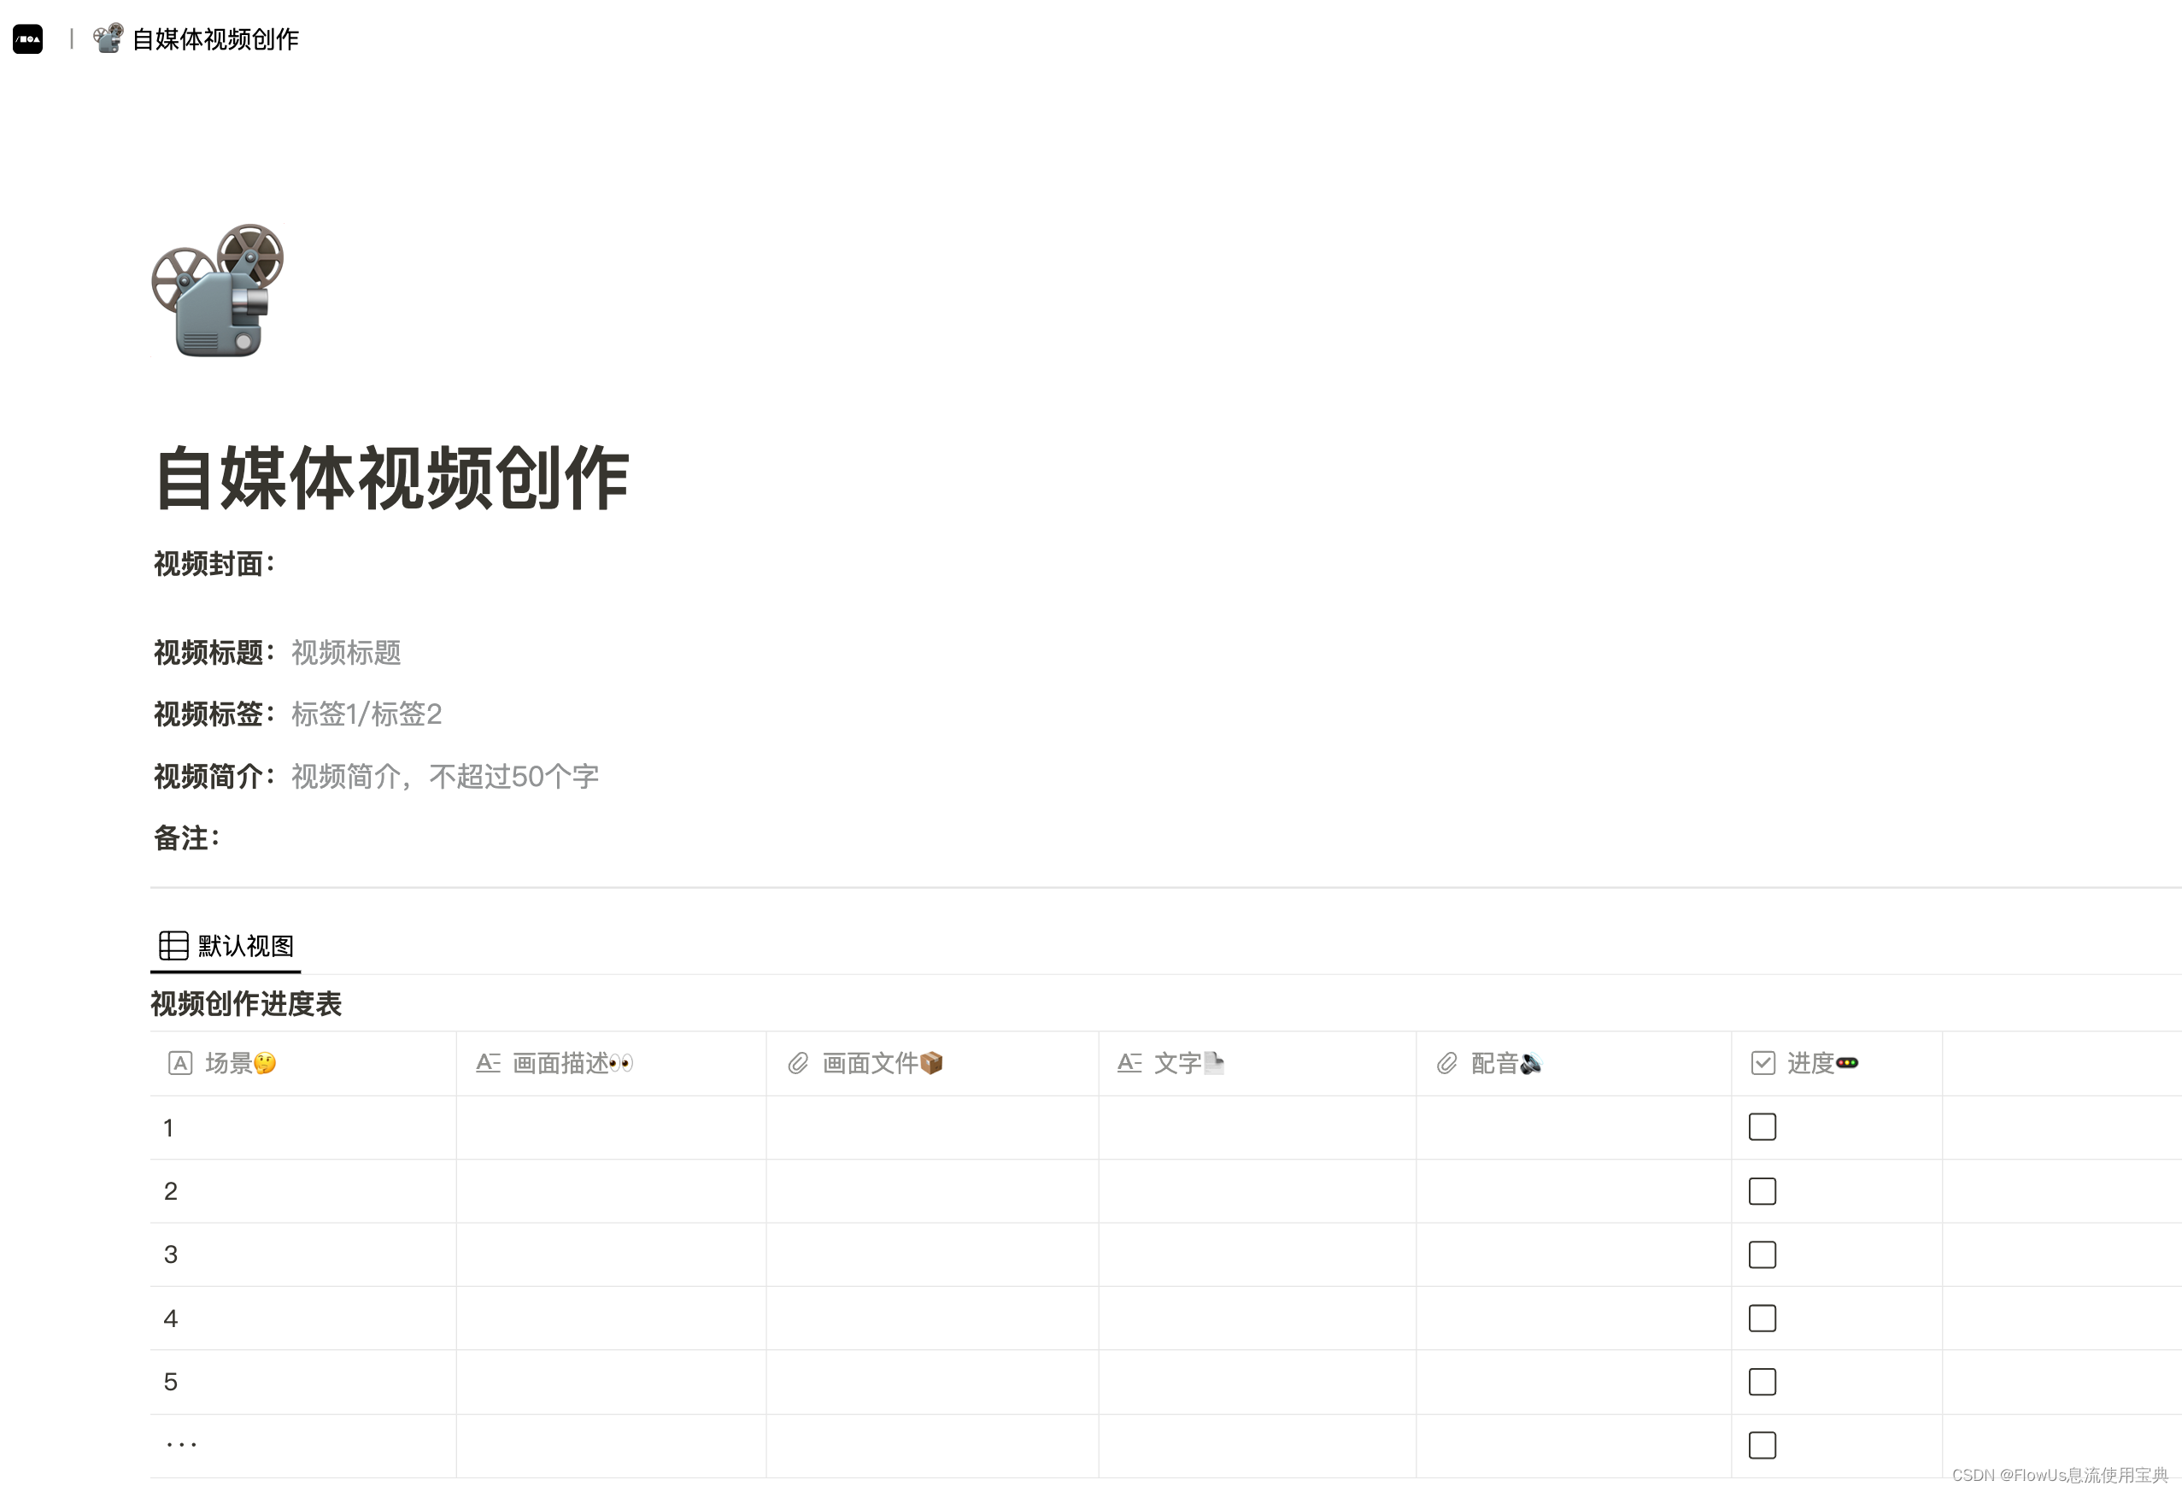Click the 画面描述 cell in row 2
The width and height of the screenshot is (2182, 1492).
pos(610,1190)
